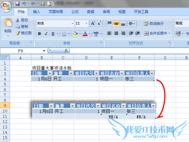Undo the last action

[24, 4]
